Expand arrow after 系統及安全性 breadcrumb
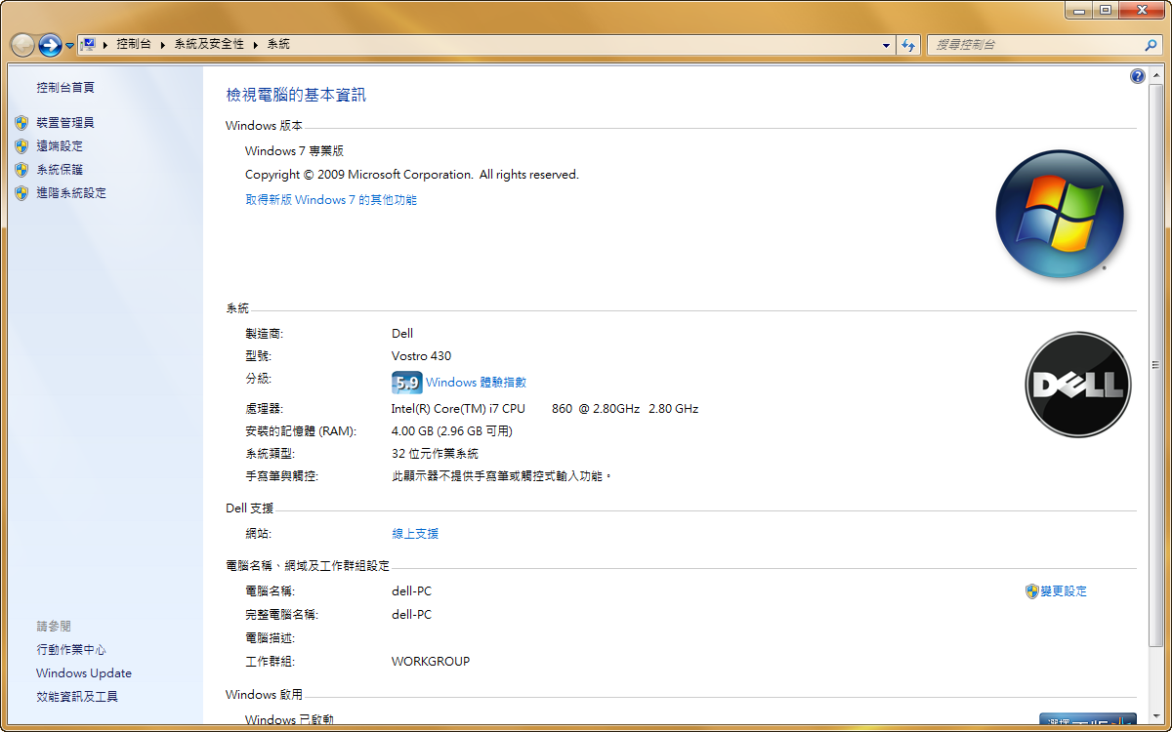The width and height of the screenshot is (1172, 732). pos(256,45)
